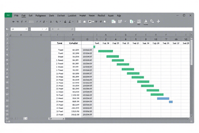199x133 pixels.
Task: Click the underlined letter A font icon
Action: pos(145,22)
